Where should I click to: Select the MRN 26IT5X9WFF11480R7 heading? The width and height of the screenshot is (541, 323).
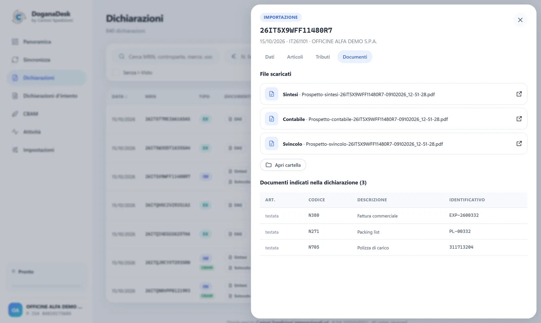296,30
